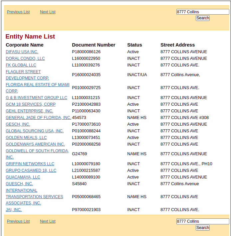This screenshot has height=236, width=231.
Task: Select document number L16000022950
Action: (x=86, y=59)
